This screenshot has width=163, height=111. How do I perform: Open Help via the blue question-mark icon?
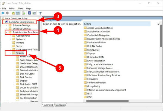click(30, 13)
